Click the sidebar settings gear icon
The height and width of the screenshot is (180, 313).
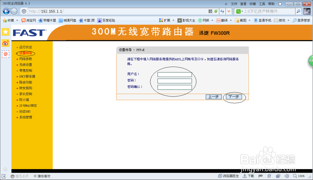5,169
